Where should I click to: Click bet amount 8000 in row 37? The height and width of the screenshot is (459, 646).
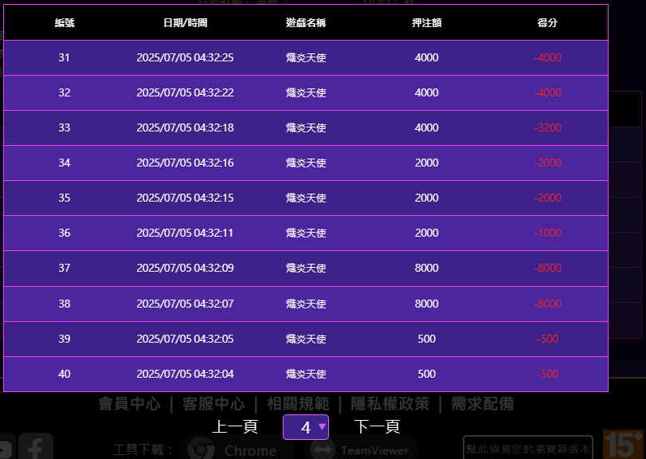click(426, 268)
